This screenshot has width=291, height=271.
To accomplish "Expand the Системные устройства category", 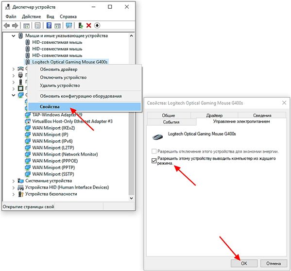I will pos(14,181).
